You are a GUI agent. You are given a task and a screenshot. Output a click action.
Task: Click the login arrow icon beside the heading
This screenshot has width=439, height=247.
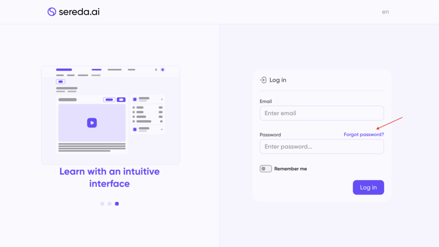(x=263, y=80)
